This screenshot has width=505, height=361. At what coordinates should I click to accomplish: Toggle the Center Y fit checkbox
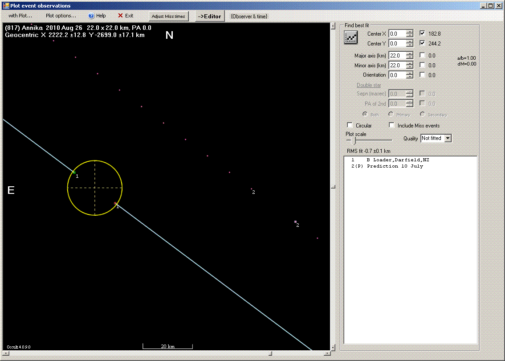coord(422,43)
